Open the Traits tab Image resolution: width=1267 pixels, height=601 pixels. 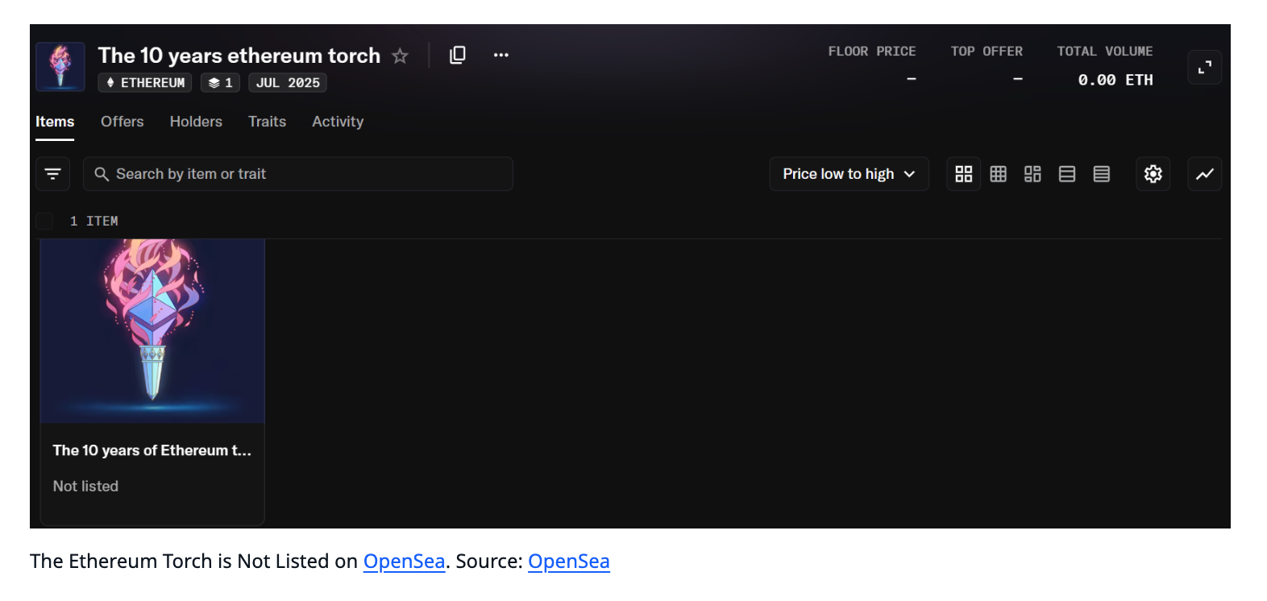click(267, 122)
